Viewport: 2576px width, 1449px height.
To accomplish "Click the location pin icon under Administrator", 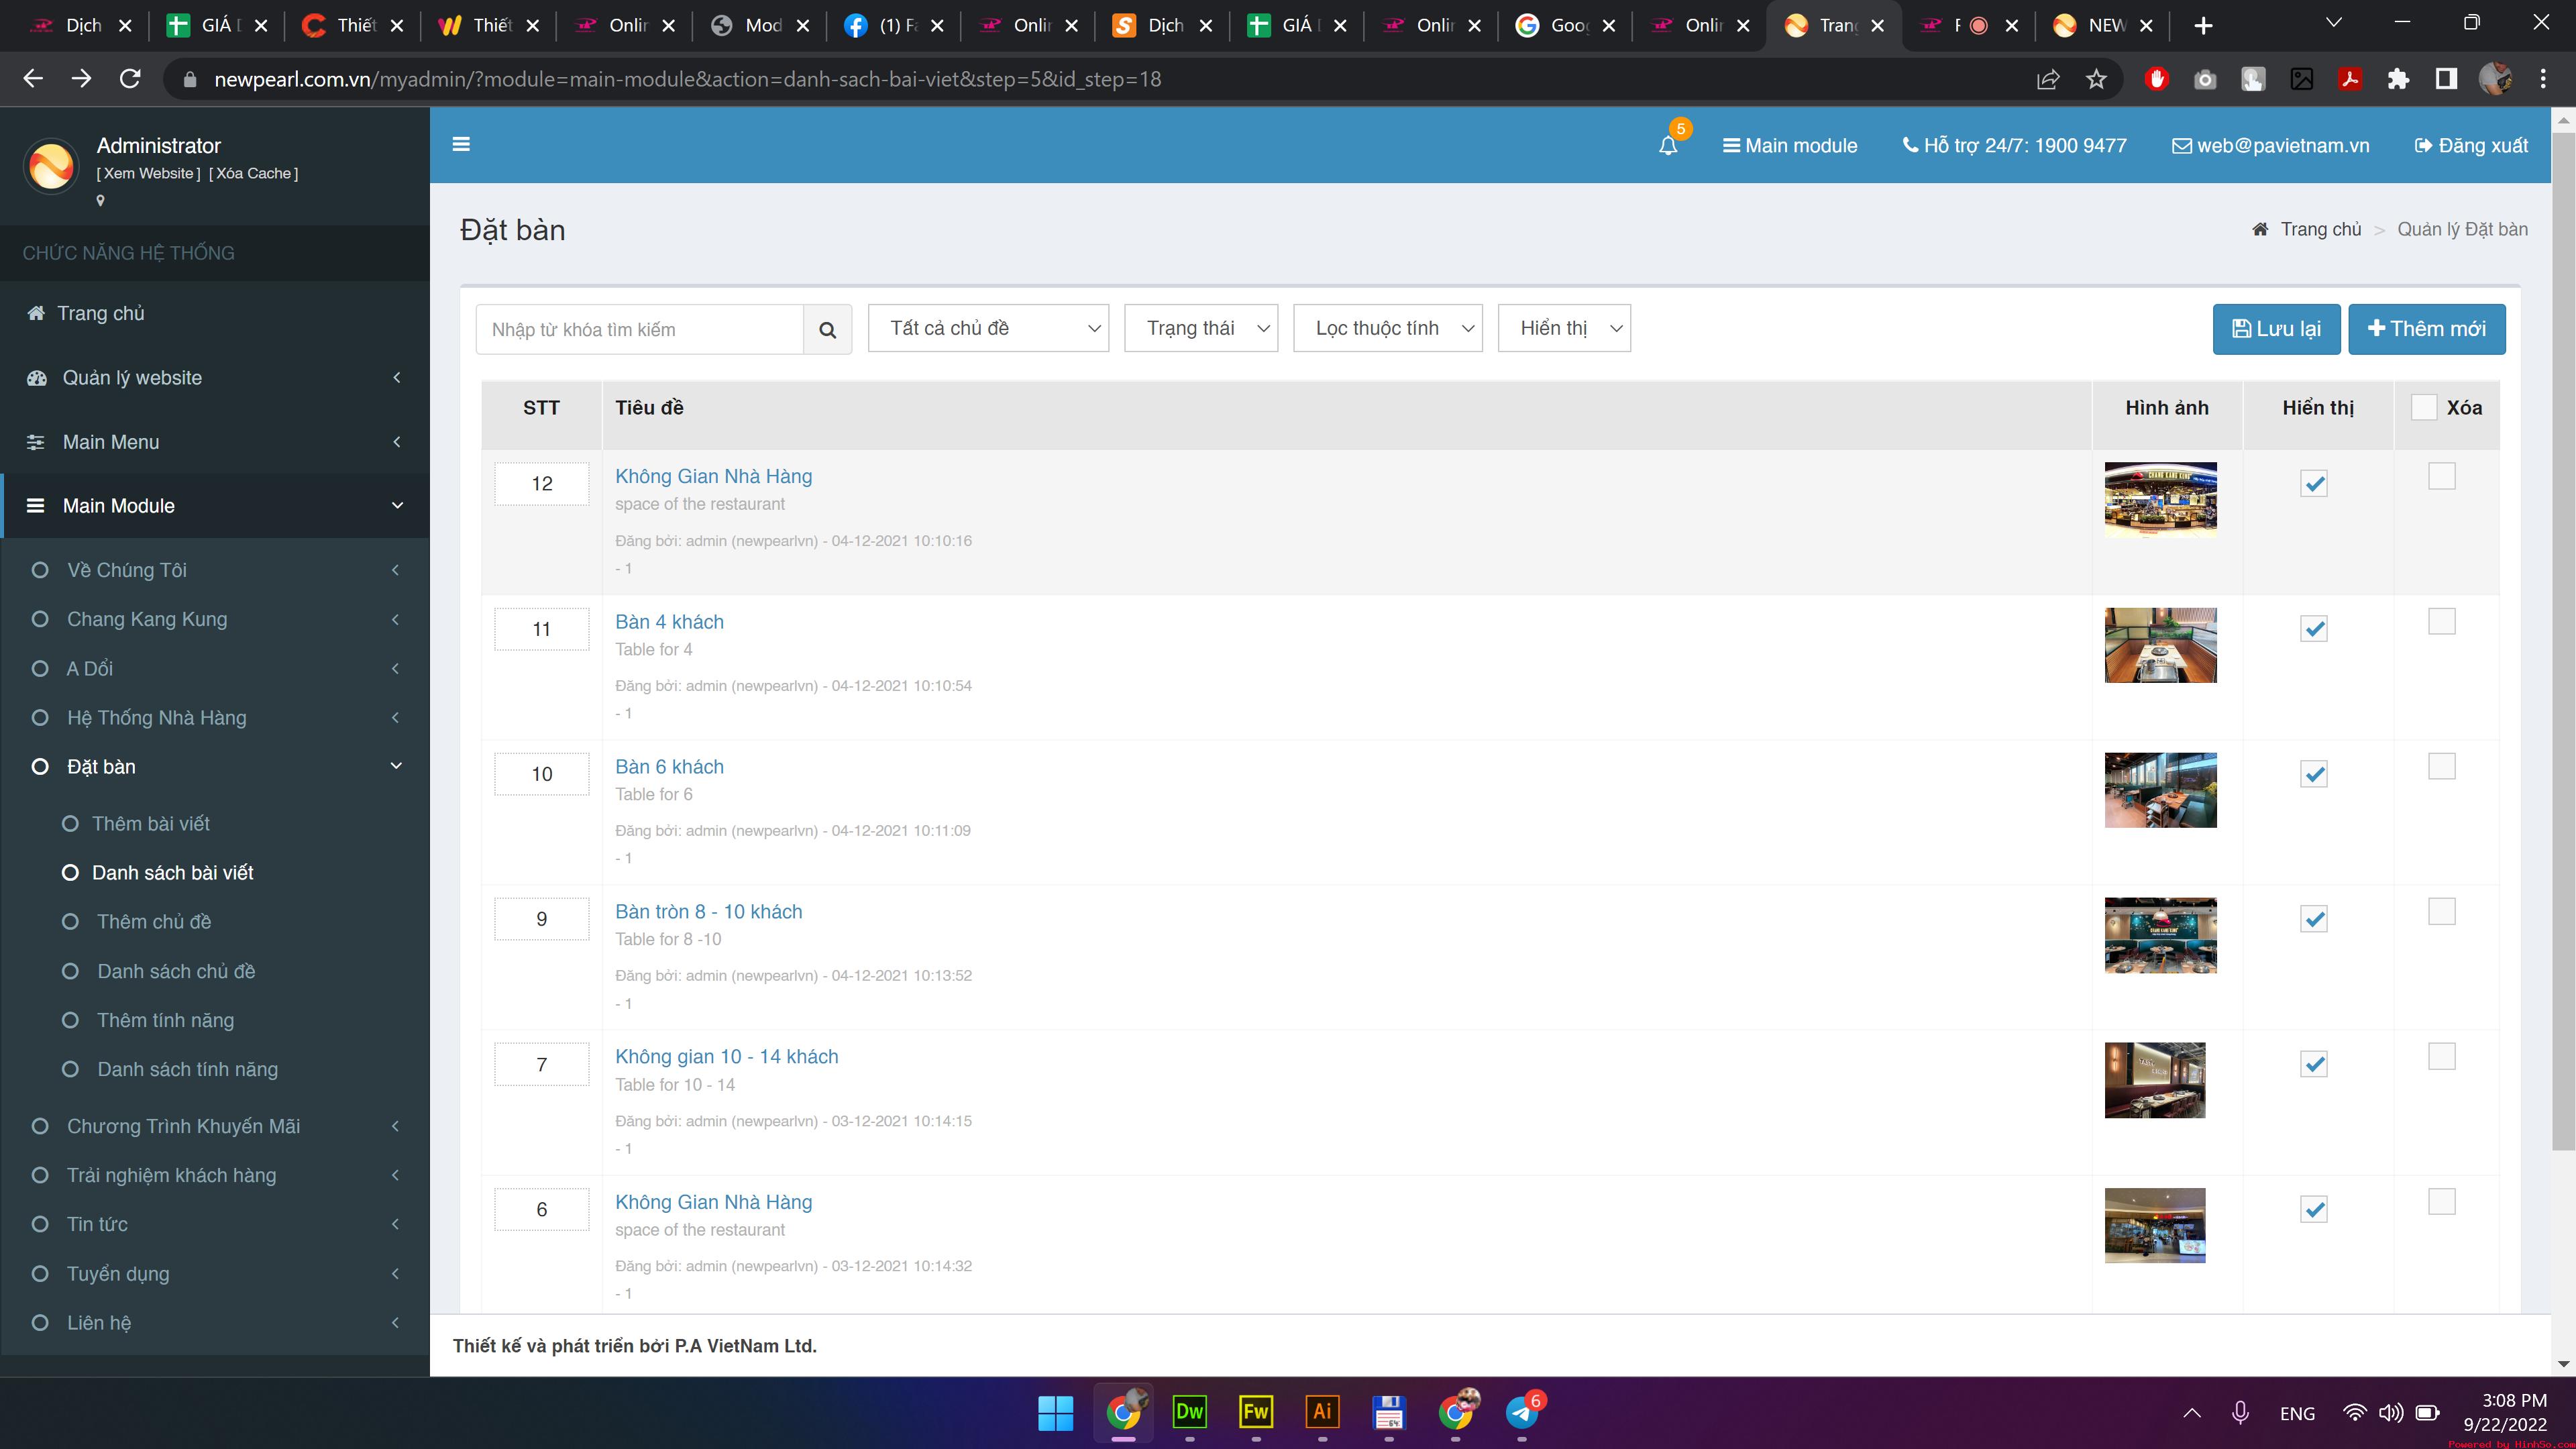I will point(100,201).
